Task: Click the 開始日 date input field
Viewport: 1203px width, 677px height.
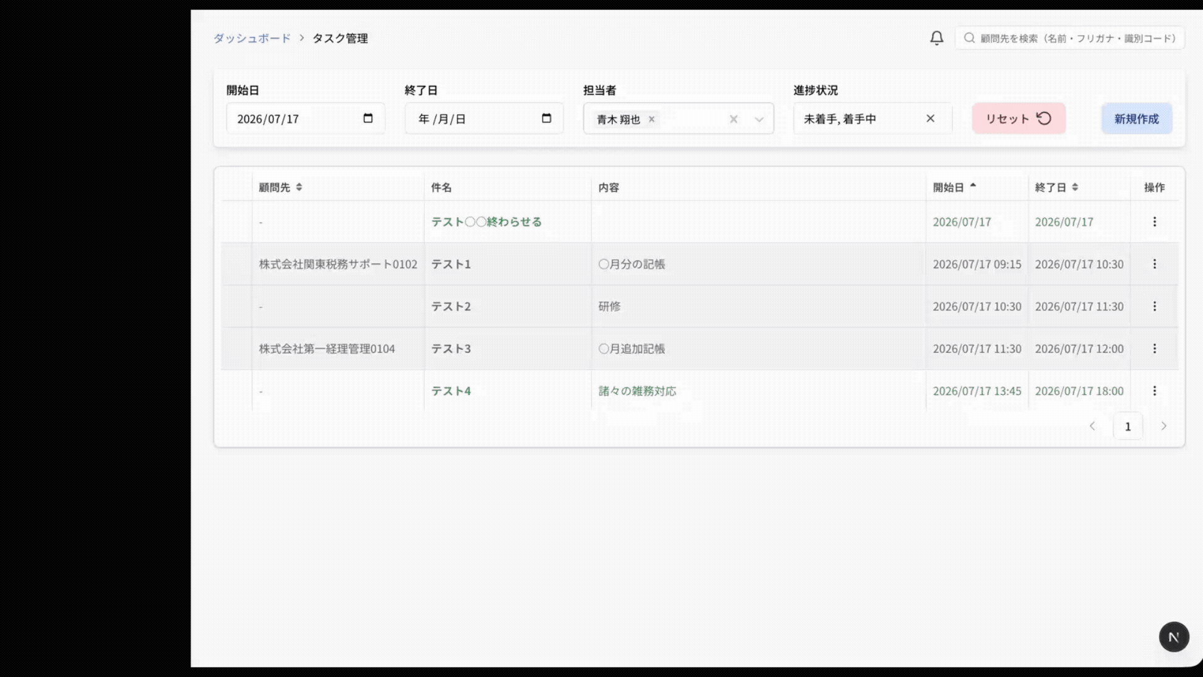Action: click(x=306, y=118)
